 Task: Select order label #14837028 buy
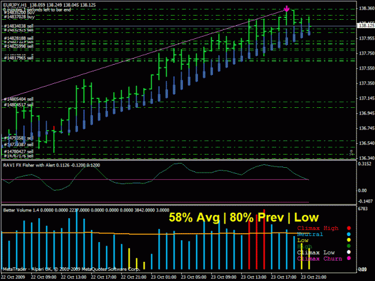pos(19,17)
